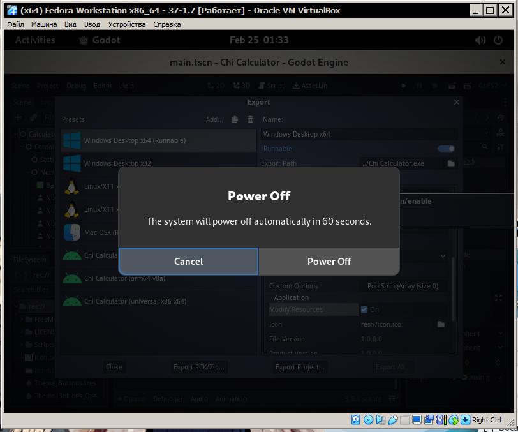Image resolution: width=518 pixels, height=432 pixels.
Task: Close the Godot Engine window with X
Action: point(503,62)
